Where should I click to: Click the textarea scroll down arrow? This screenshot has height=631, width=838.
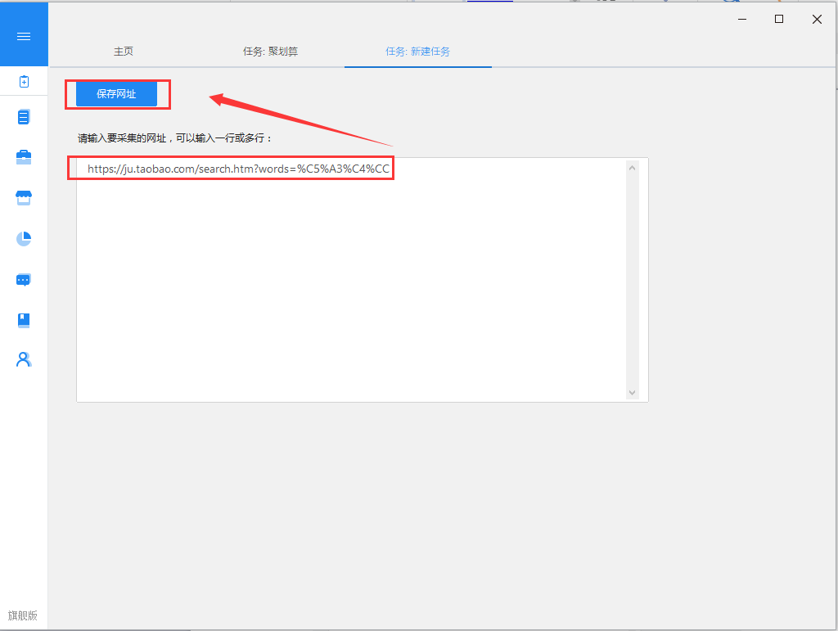633,393
